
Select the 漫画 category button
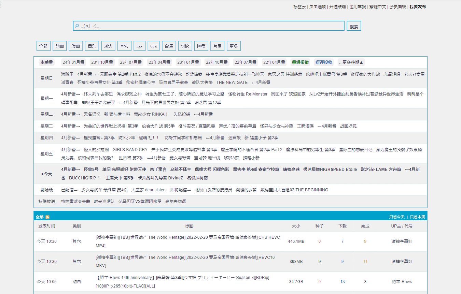pos(76,46)
